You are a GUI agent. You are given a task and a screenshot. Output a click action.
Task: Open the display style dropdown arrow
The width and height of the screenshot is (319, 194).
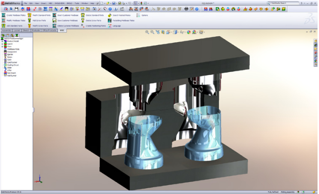(178, 32)
